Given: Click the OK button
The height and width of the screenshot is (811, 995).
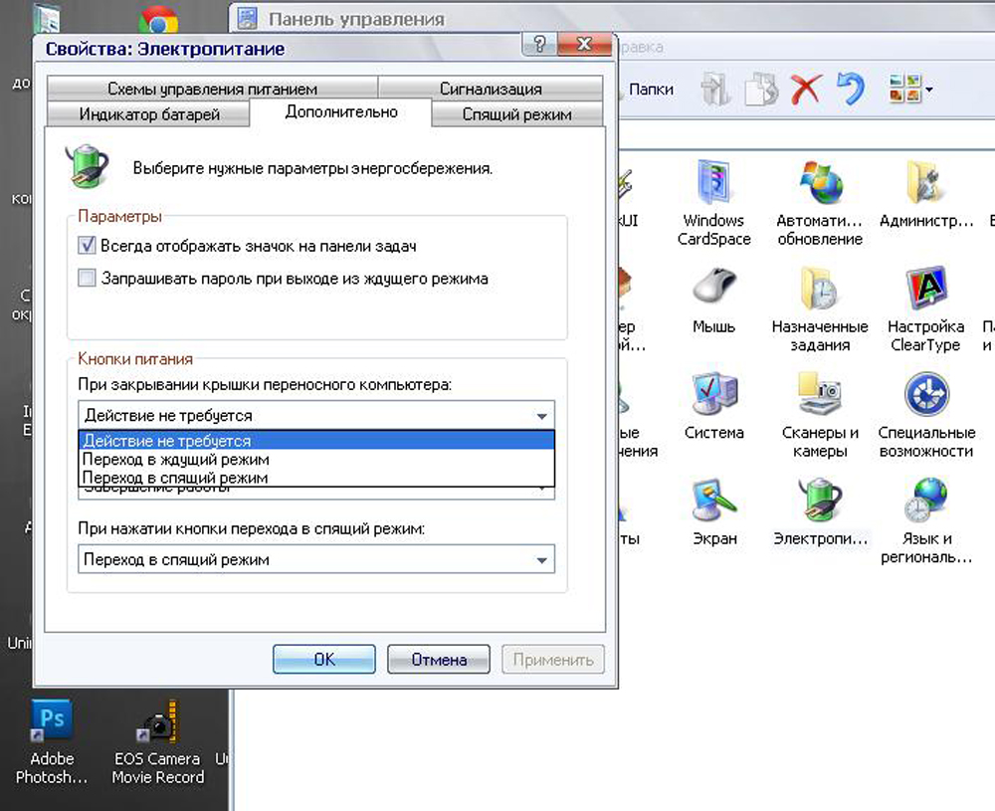Looking at the screenshot, I should click(324, 659).
